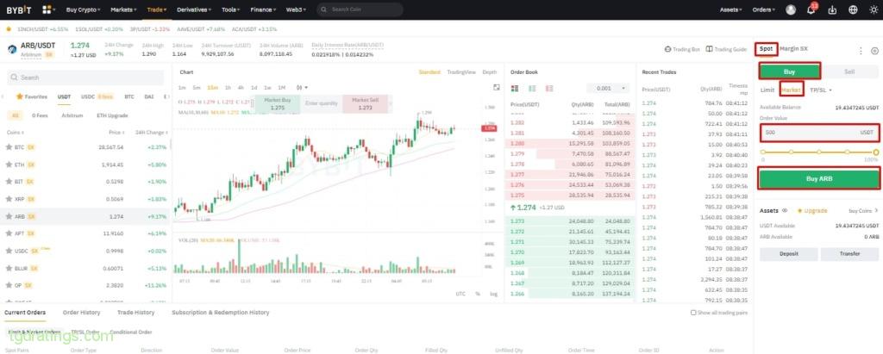The width and height of the screenshot is (883, 354).
Task: Switch chart to Depth view
Action: pos(490,72)
